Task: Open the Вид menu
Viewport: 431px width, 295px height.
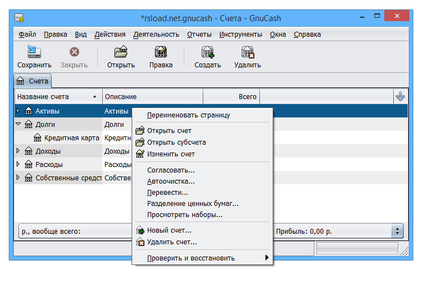Action: 81,35
